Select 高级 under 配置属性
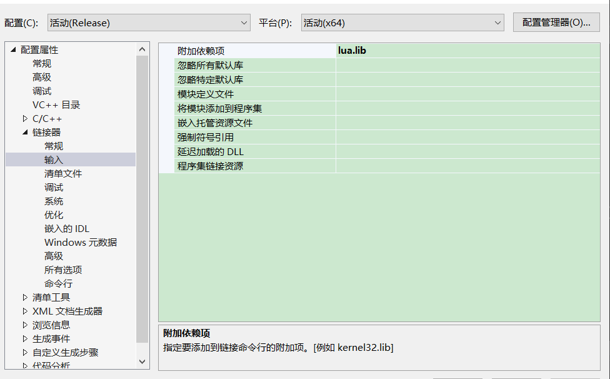This screenshot has width=610, height=379. [x=42, y=77]
